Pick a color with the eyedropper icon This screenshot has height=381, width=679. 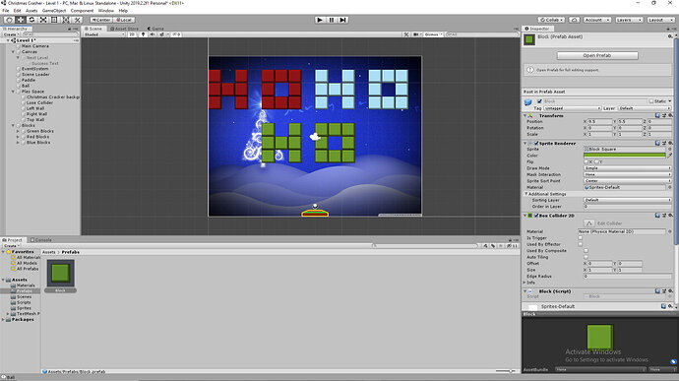point(669,156)
